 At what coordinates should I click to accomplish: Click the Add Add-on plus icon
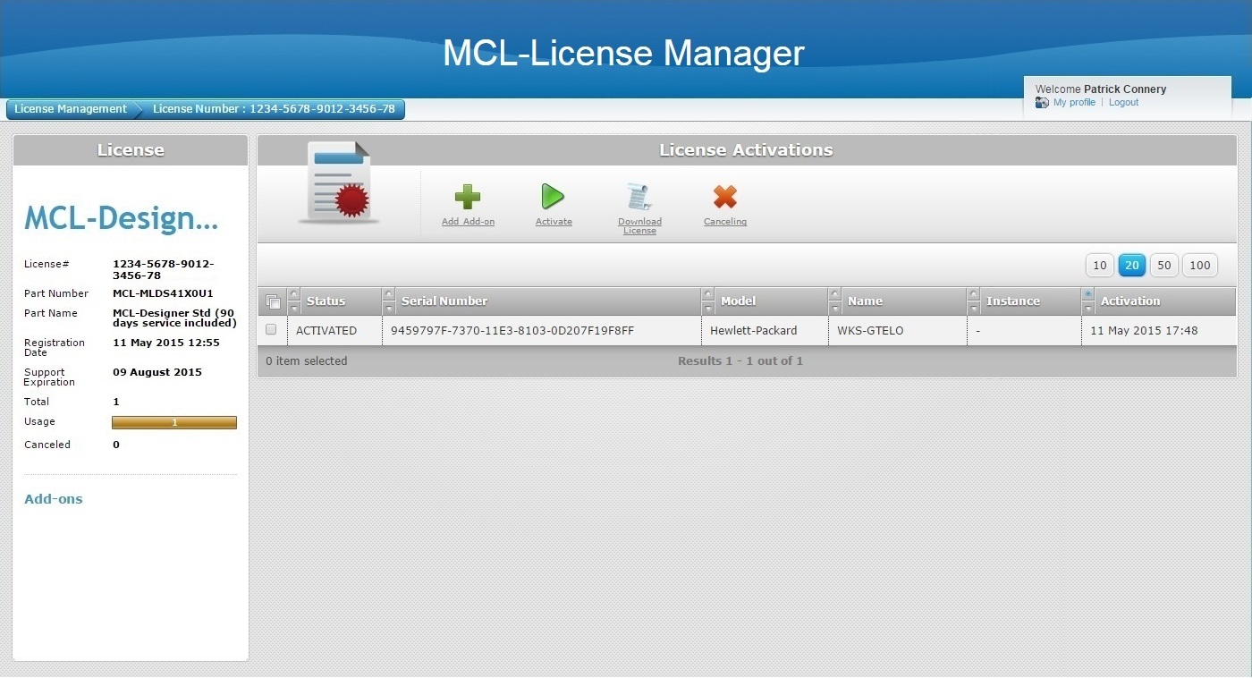(x=467, y=197)
